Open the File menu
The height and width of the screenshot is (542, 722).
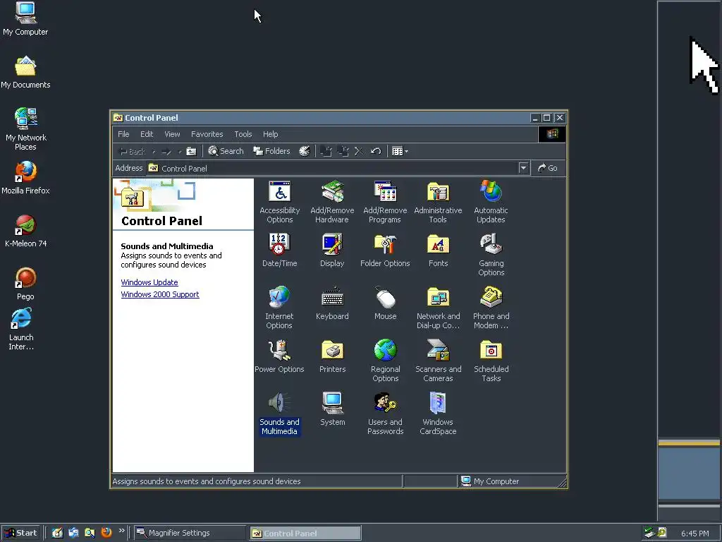[x=123, y=134]
